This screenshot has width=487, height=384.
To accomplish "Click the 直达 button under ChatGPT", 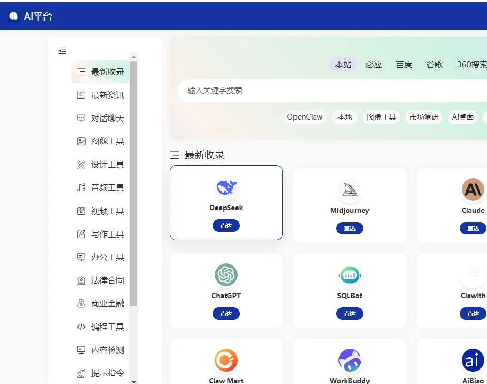I will 226,314.
